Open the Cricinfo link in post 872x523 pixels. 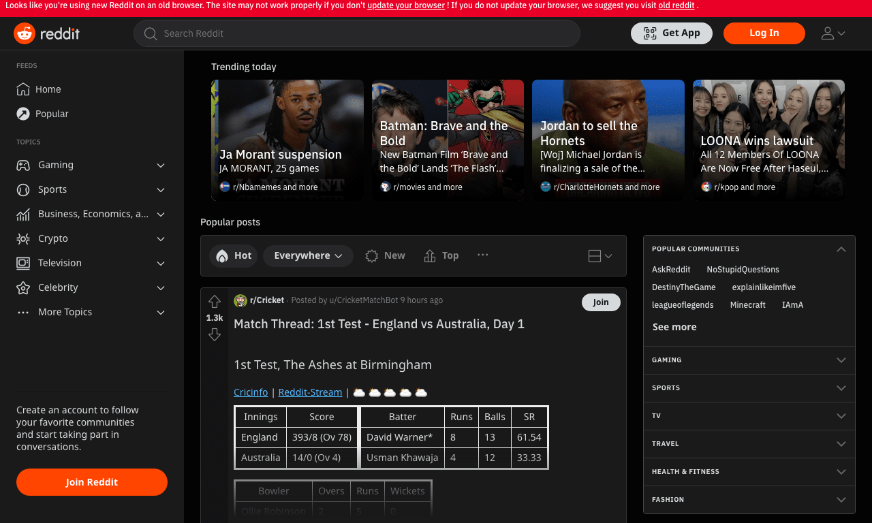click(x=251, y=392)
